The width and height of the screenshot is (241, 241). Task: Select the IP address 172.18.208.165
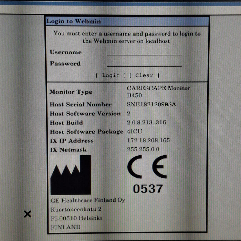click(x=148, y=140)
